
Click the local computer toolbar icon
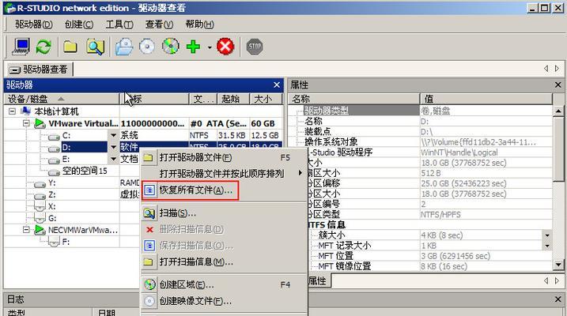21,47
